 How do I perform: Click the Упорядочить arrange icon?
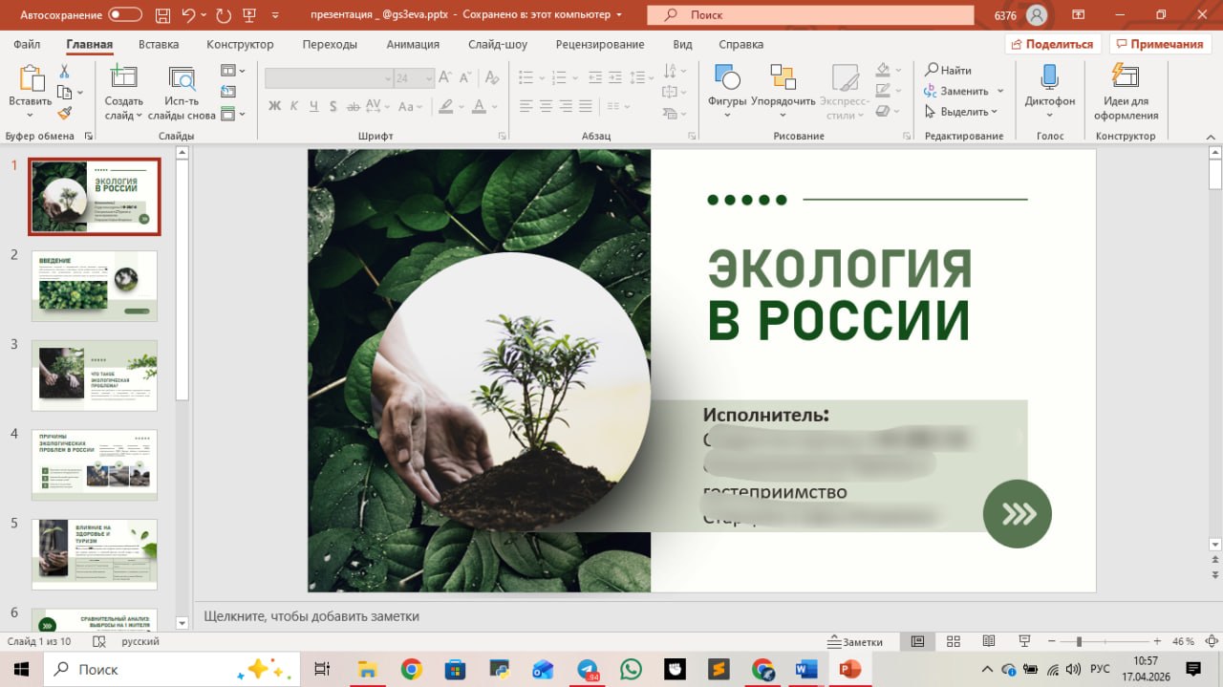[x=783, y=78]
